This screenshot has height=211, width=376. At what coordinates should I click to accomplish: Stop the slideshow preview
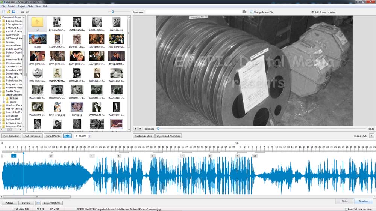click(140, 129)
